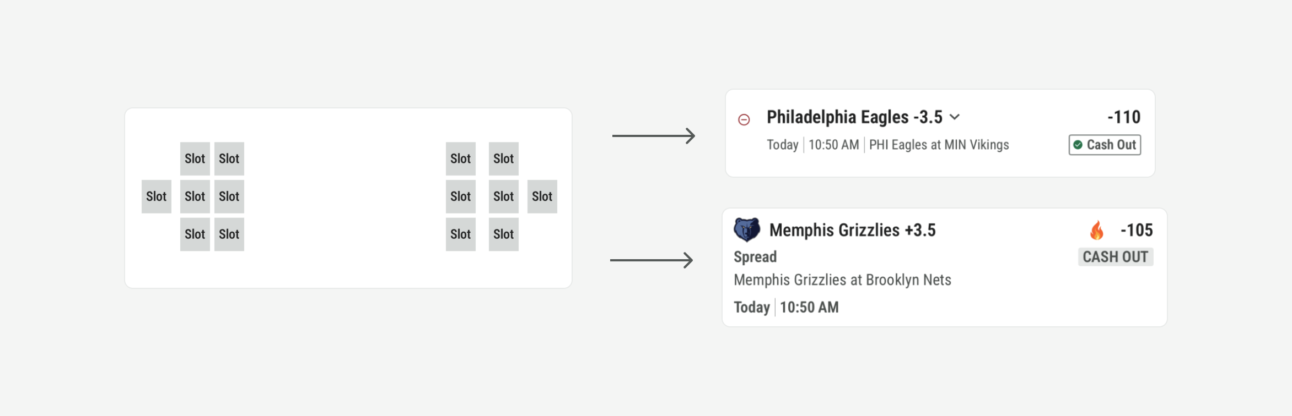Remove Philadelphia Eagles bet with minus icon
Screen dimensions: 1292x416
744,119
